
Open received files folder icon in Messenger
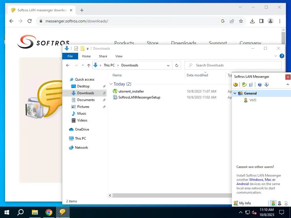tap(244, 85)
